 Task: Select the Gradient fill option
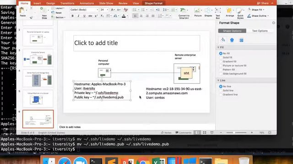[228, 61]
